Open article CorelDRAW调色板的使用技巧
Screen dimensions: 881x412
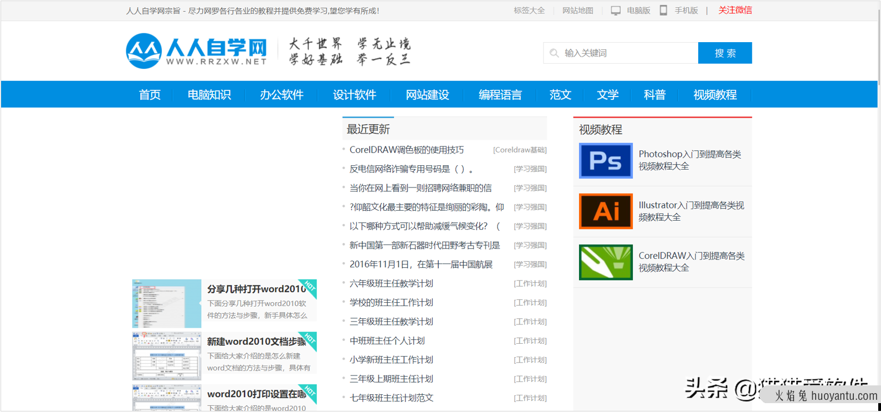[407, 150]
